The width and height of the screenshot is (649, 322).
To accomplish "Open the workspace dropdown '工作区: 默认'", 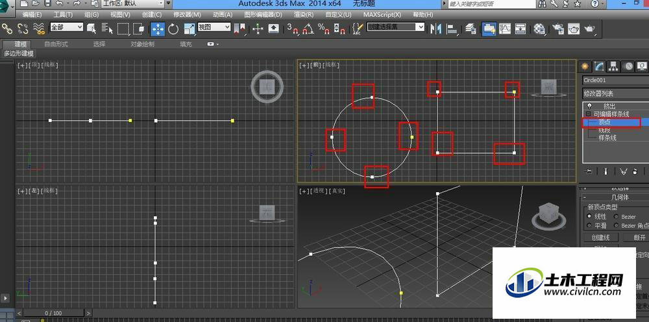I will (132, 3).
